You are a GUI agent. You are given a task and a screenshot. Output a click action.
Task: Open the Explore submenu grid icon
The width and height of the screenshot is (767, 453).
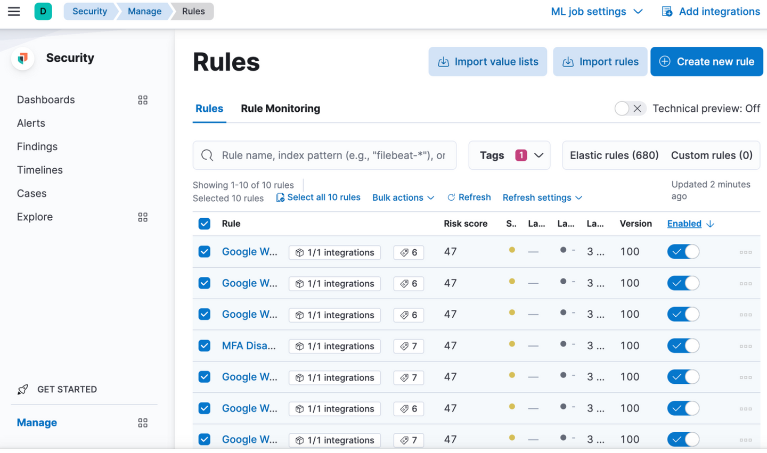pyautogui.click(x=143, y=217)
